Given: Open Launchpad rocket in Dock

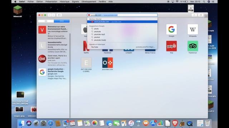Looking at the screenshot, I should click(x=36, y=123).
